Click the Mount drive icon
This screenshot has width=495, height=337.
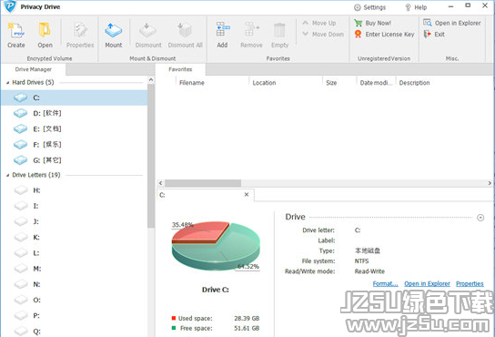pyautogui.click(x=114, y=31)
